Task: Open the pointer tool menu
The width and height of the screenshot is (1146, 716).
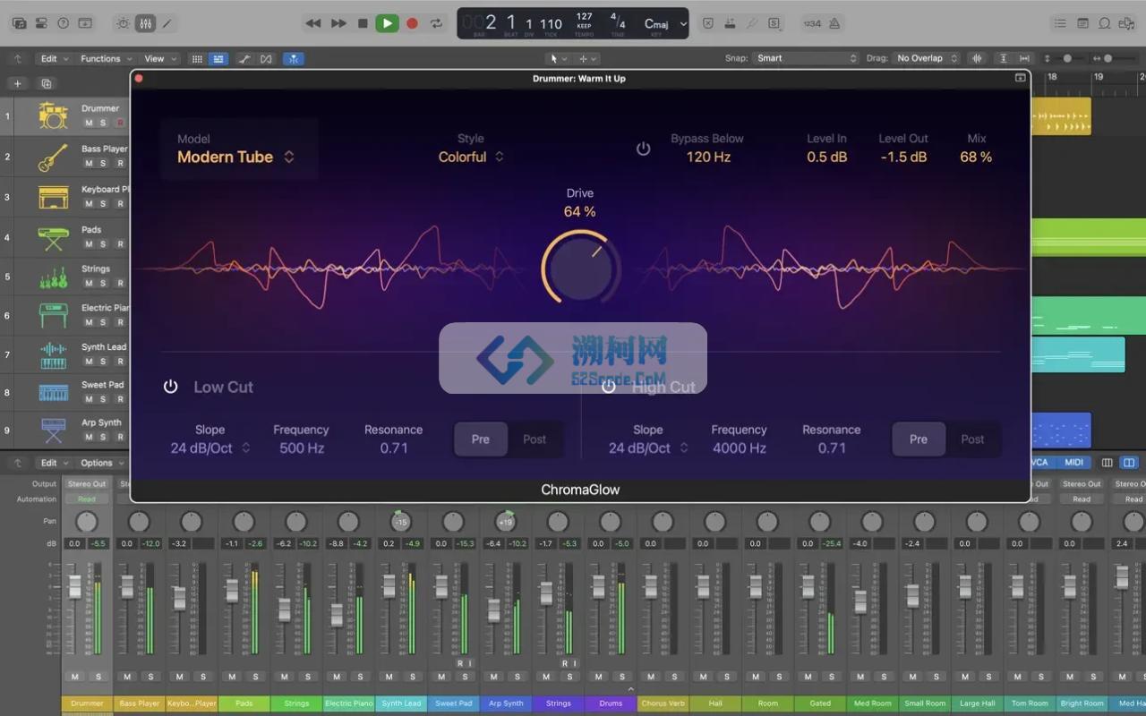Action: [x=558, y=59]
